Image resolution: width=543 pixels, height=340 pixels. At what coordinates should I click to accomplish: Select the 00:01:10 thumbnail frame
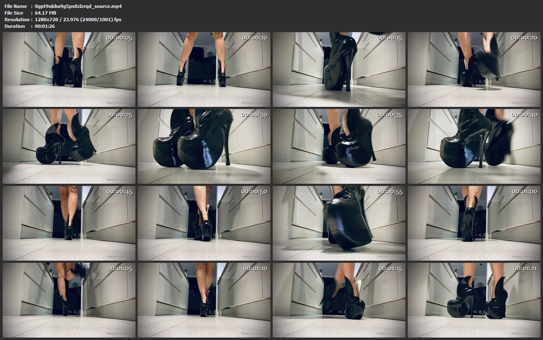[x=204, y=300]
